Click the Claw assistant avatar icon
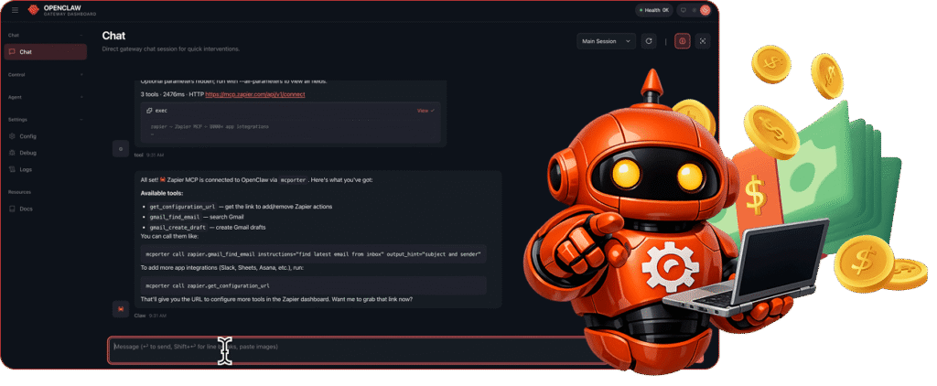 tap(119, 309)
